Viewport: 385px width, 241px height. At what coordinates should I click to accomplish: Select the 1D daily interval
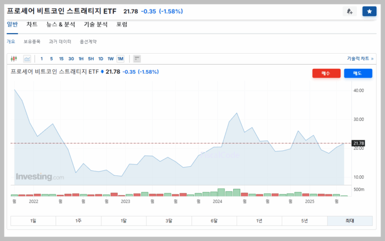pyautogui.click(x=100, y=59)
